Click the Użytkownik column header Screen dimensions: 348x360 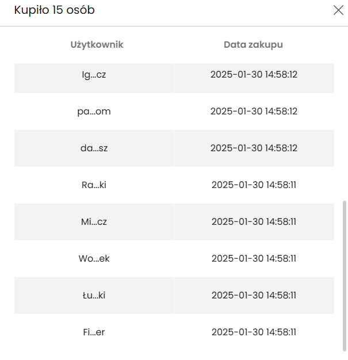(x=97, y=44)
